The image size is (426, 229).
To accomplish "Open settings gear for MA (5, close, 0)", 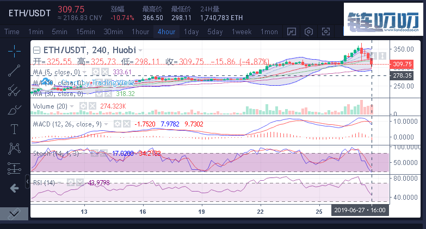I will click(x=95, y=72).
